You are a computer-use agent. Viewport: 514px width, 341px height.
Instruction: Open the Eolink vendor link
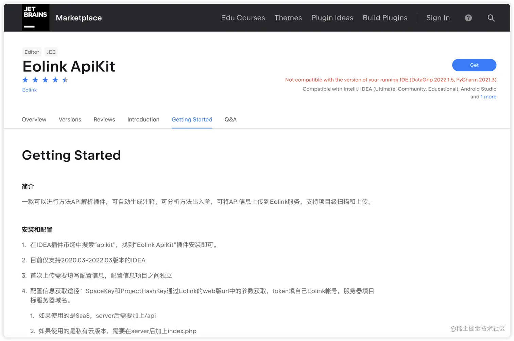click(29, 90)
